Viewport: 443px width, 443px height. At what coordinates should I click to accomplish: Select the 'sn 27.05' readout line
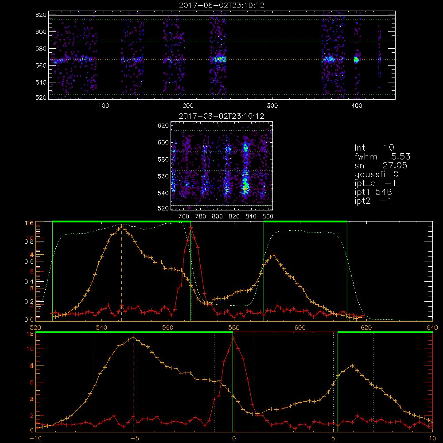click(x=381, y=165)
